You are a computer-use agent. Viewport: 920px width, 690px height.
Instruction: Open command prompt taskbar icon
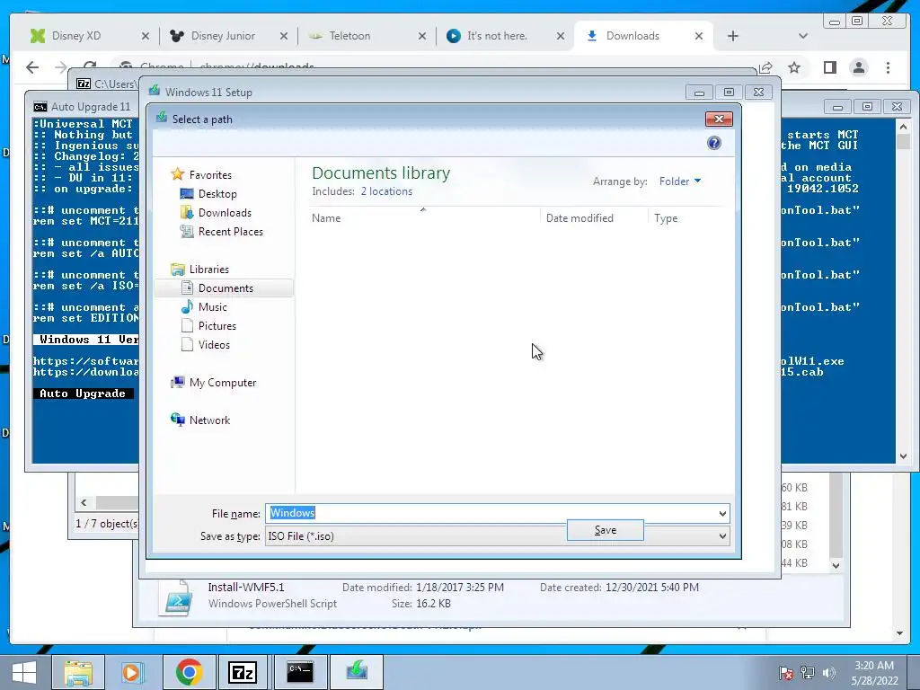tap(300, 672)
